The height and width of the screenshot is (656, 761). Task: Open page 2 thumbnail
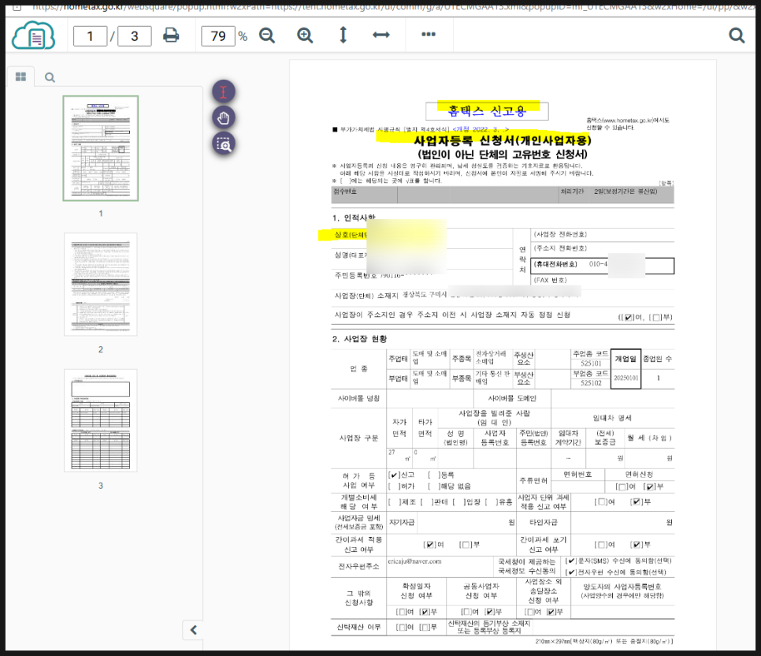pos(101,285)
